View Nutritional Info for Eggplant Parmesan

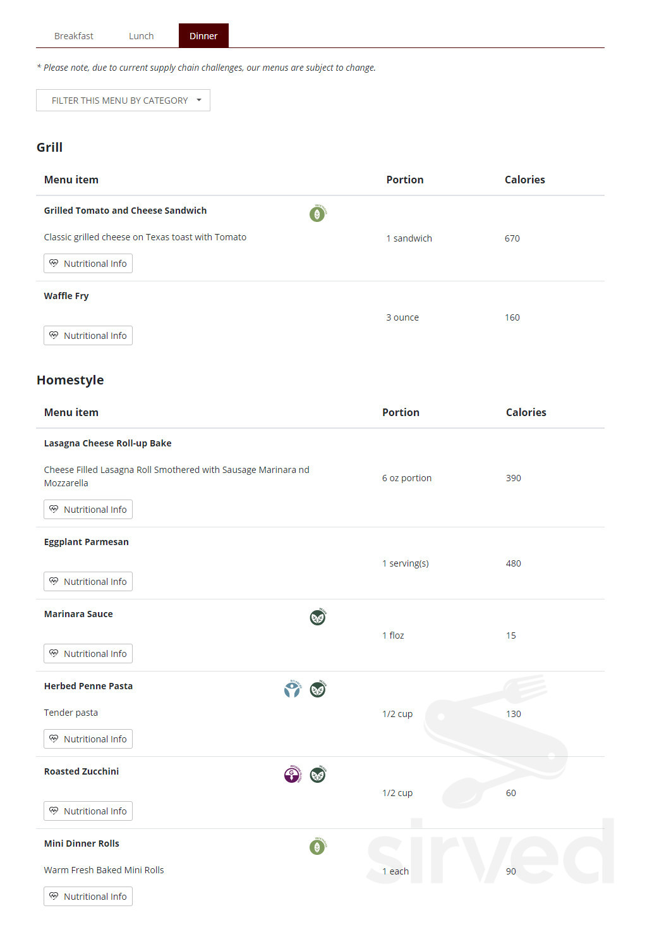88,582
